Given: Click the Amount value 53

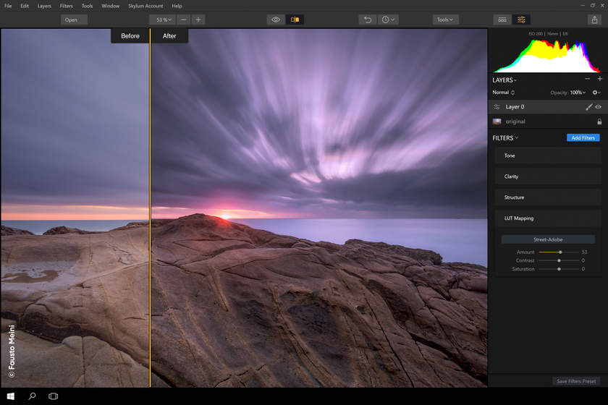Looking at the screenshot, I should coord(584,252).
